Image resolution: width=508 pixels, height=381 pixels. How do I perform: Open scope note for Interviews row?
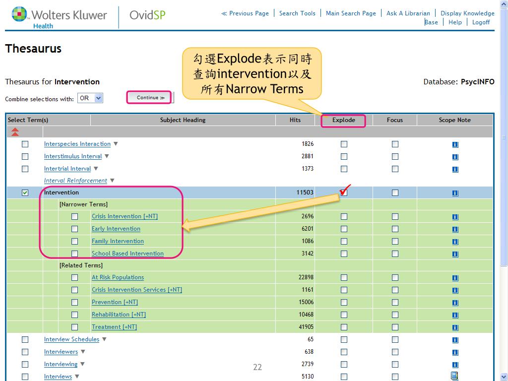click(454, 376)
